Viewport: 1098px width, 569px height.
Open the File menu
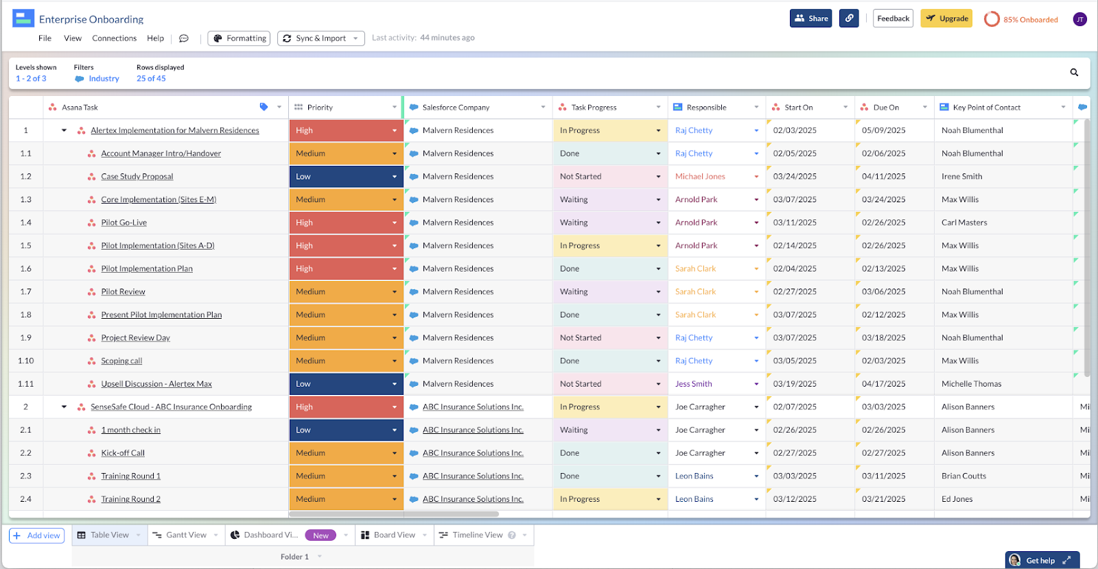click(45, 38)
